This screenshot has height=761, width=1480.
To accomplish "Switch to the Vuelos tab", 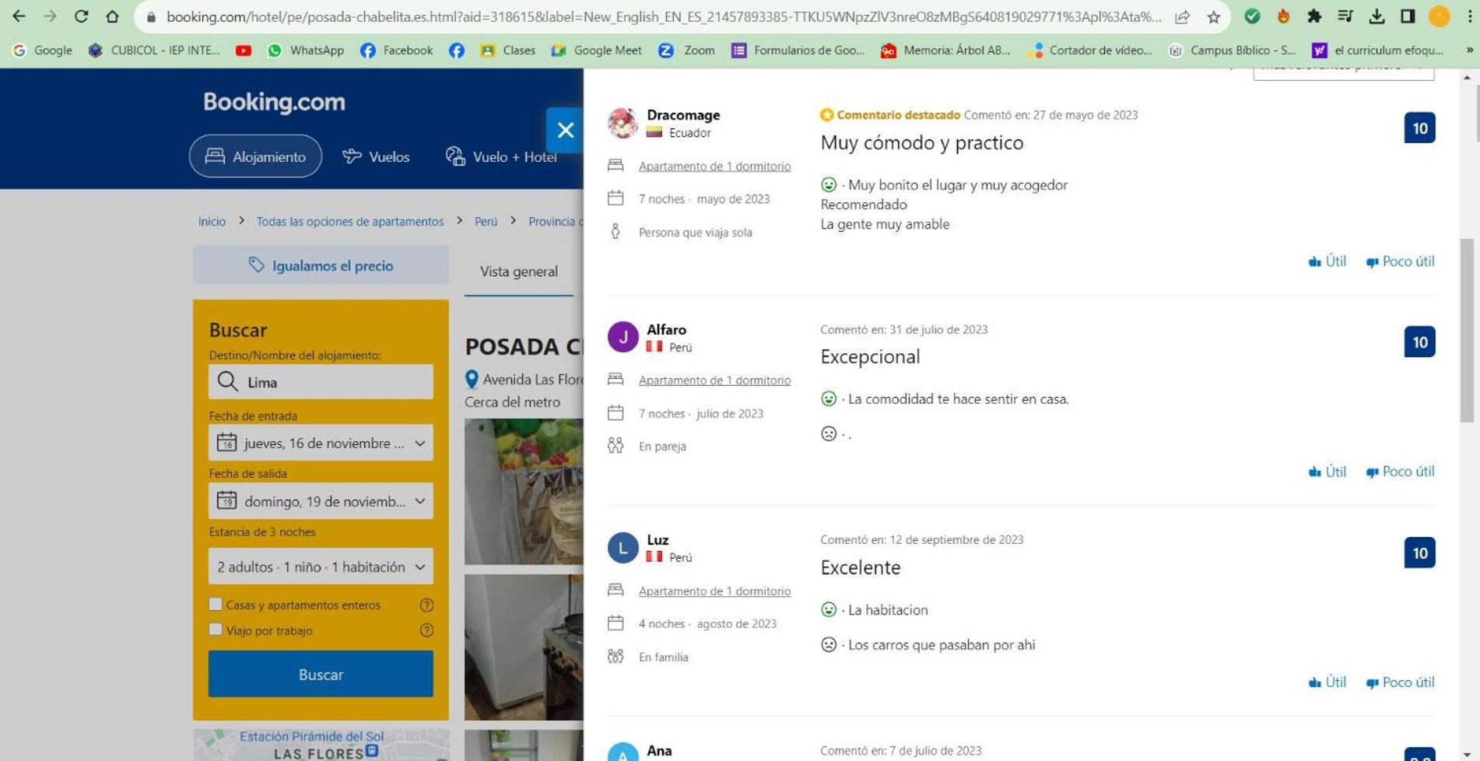I will point(376,156).
